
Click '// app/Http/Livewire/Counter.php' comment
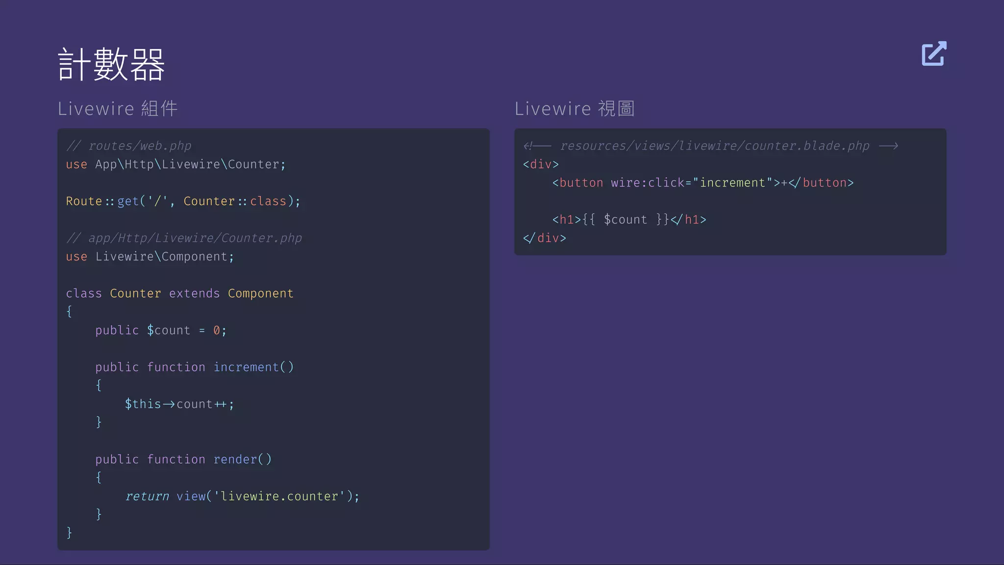point(184,238)
